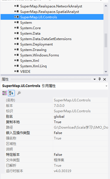The width and height of the screenshot is (110, 179).
Task: Click the reference icon beside SuperMap.UI.Controls
Action: click(x=17, y=17)
